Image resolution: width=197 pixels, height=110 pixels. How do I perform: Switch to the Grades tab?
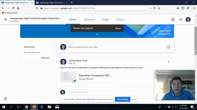coord(120,20)
